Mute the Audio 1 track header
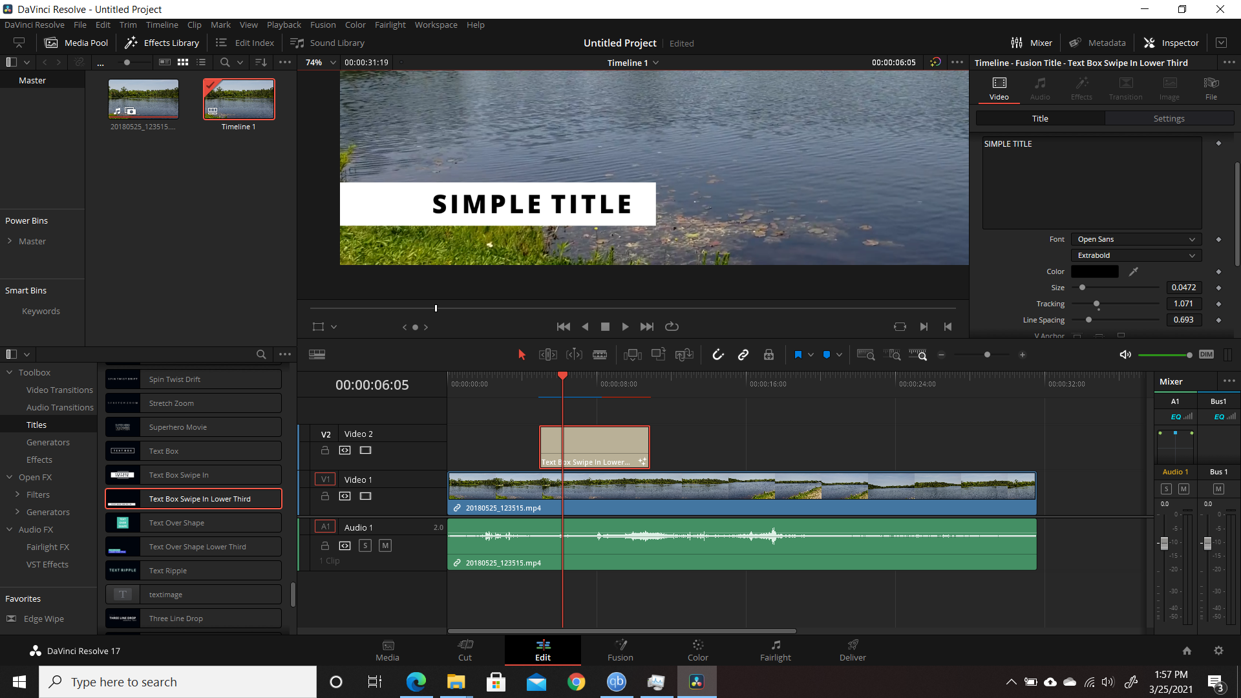This screenshot has height=698, width=1241. click(385, 546)
